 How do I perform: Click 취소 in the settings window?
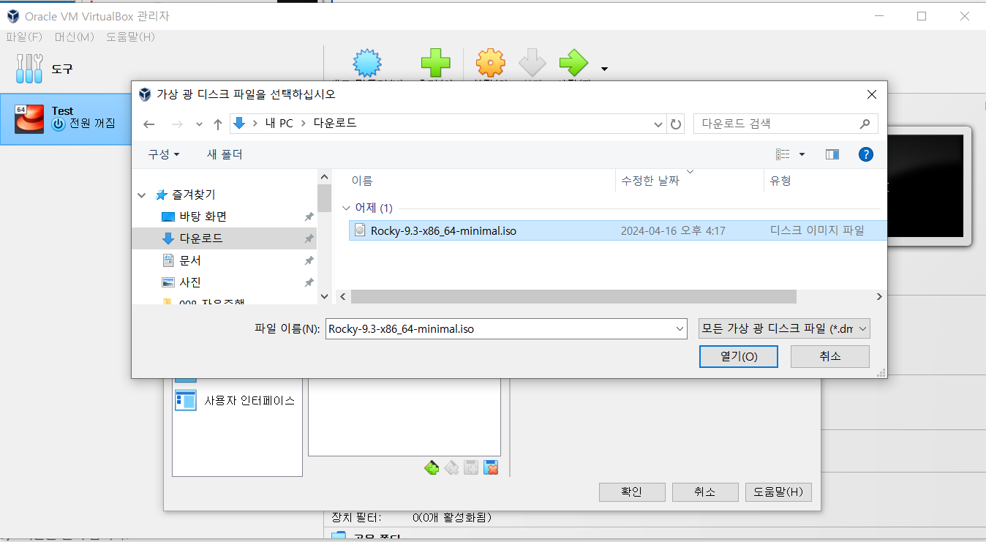(x=705, y=492)
